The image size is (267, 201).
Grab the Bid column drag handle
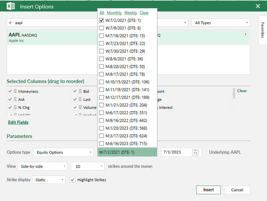(x=80, y=91)
